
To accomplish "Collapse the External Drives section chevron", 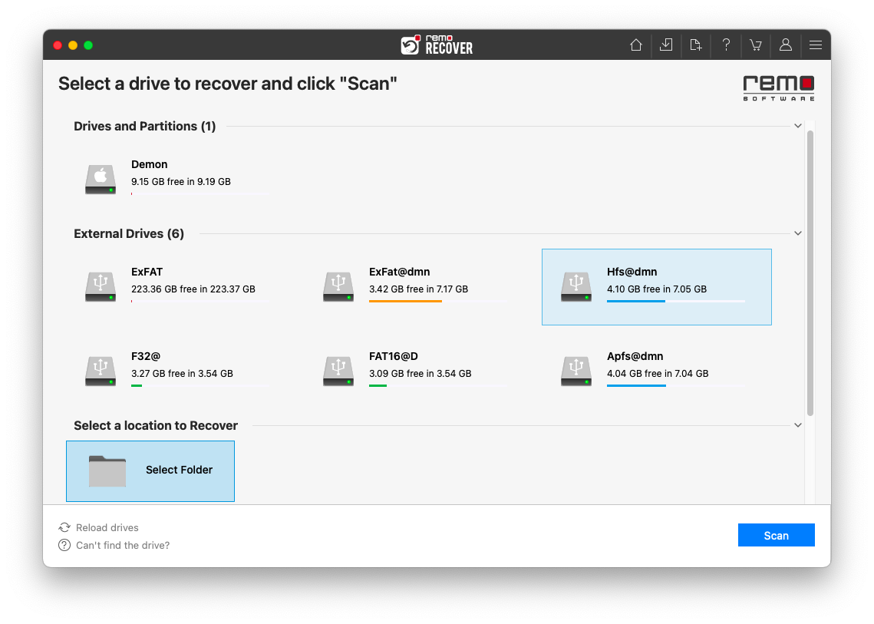I will [x=797, y=233].
